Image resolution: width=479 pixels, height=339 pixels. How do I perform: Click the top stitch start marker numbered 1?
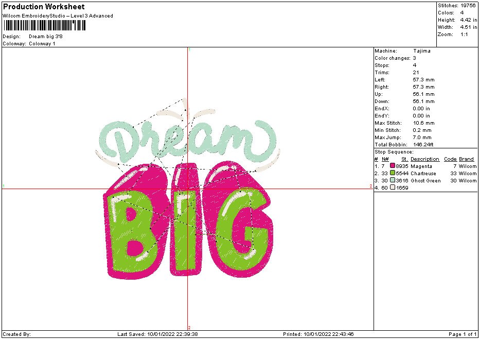(189, 49)
